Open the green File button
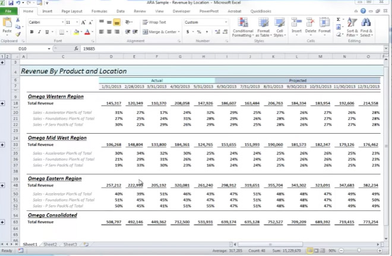Viewport: 392px width, 256px height. [9, 11]
